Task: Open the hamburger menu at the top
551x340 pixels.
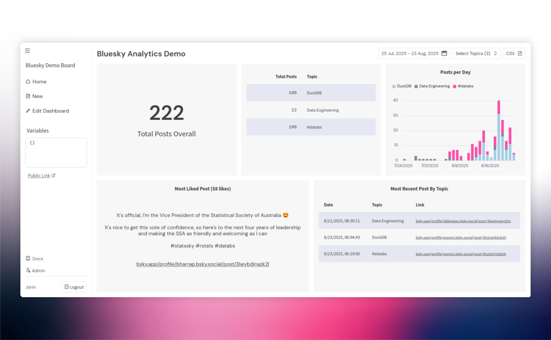Action: click(x=27, y=50)
